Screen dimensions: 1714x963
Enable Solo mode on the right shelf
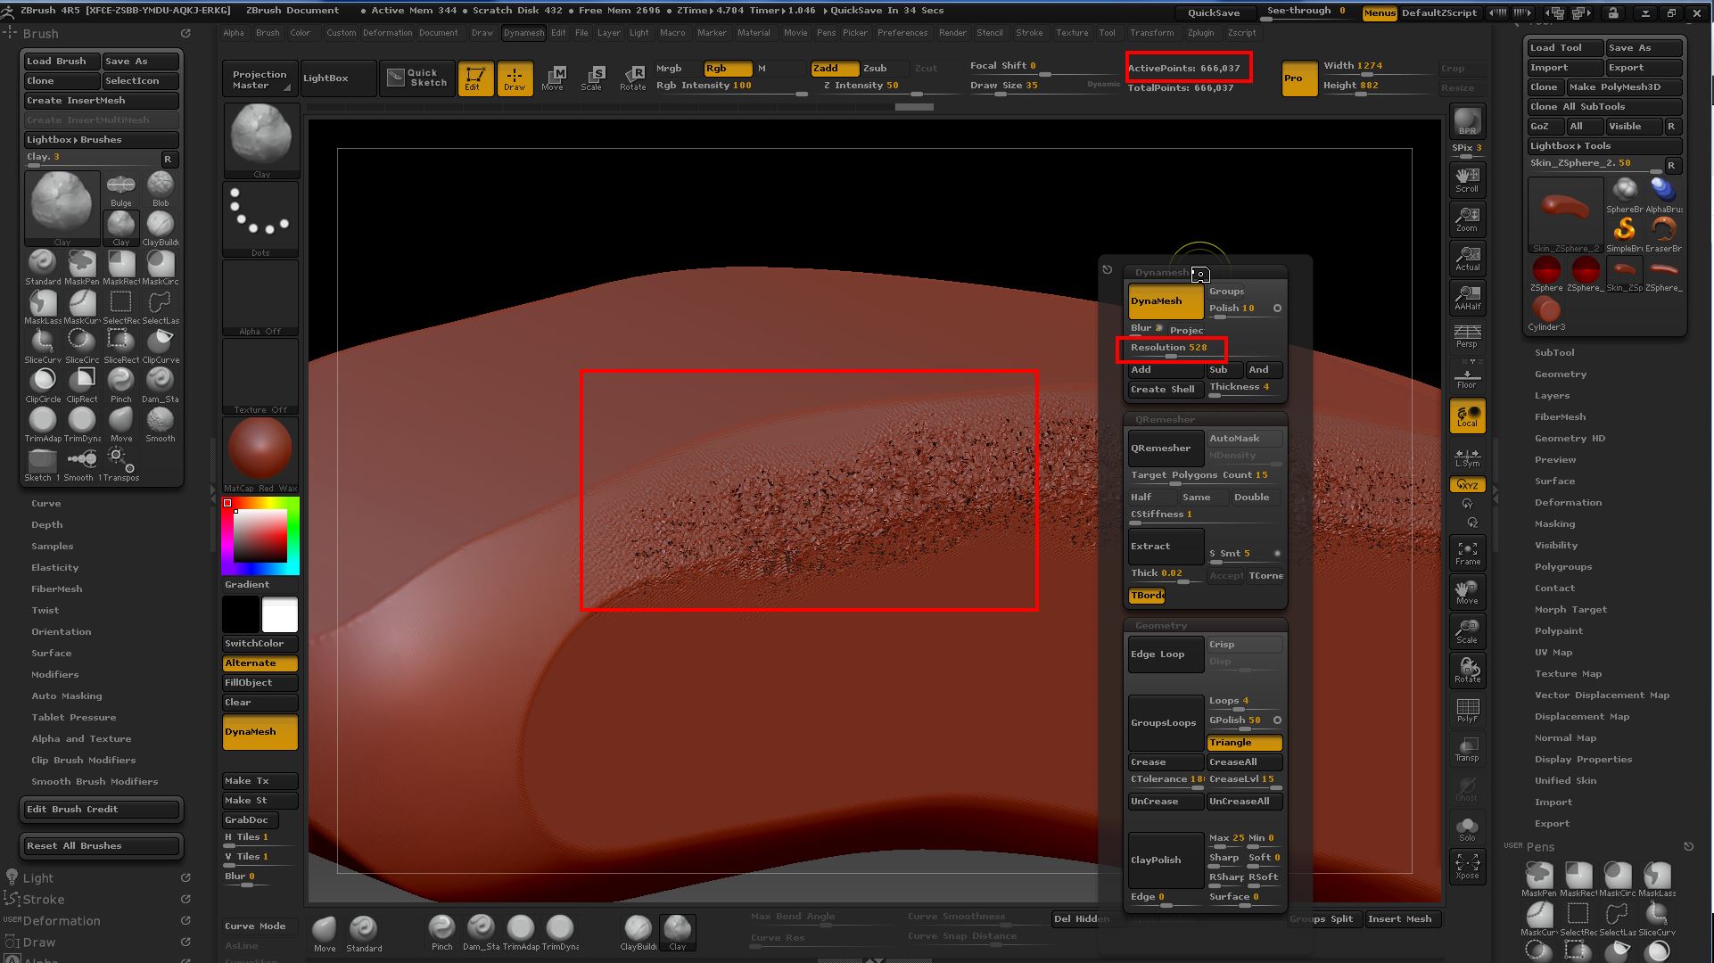1467,827
